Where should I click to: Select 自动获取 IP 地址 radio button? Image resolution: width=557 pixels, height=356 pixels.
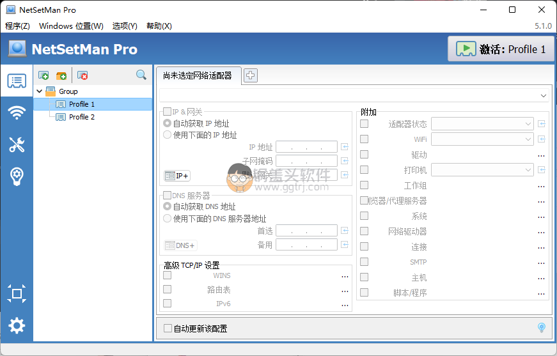click(x=168, y=123)
